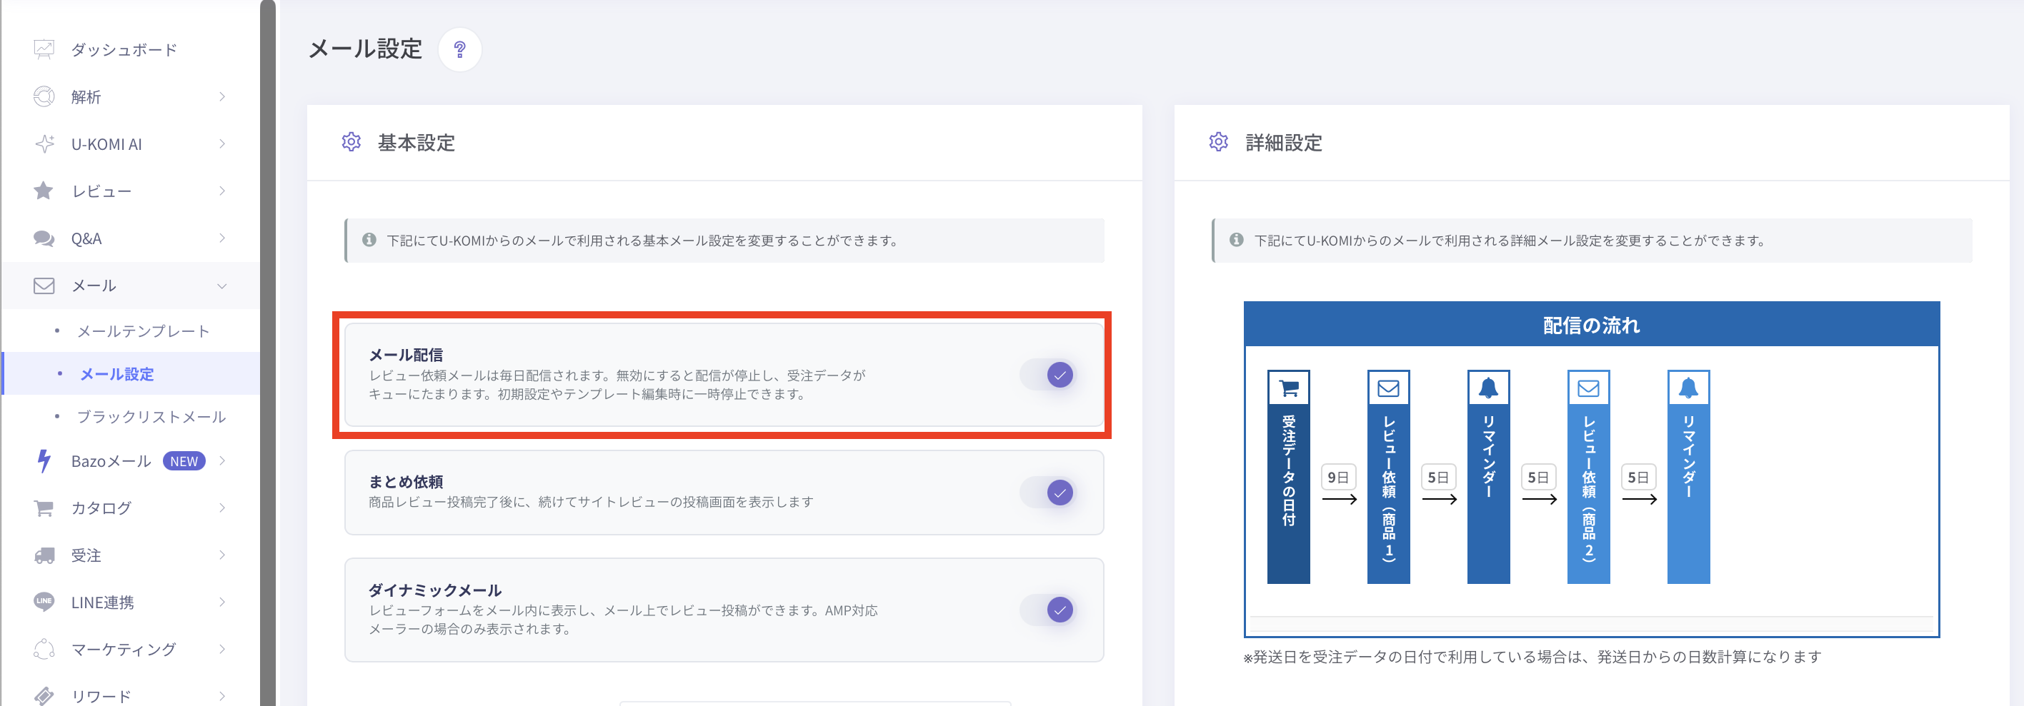The image size is (2024, 706).
Task: Click the リワード tag icon
Action: click(44, 696)
